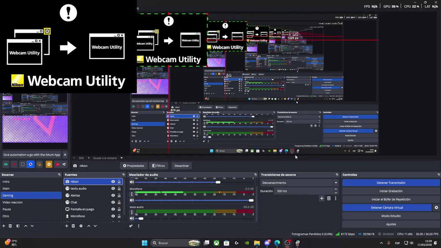Viewport: 441px width, 248px height.
Task: Open transition properties three-dot menu
Action: (335, 198)
